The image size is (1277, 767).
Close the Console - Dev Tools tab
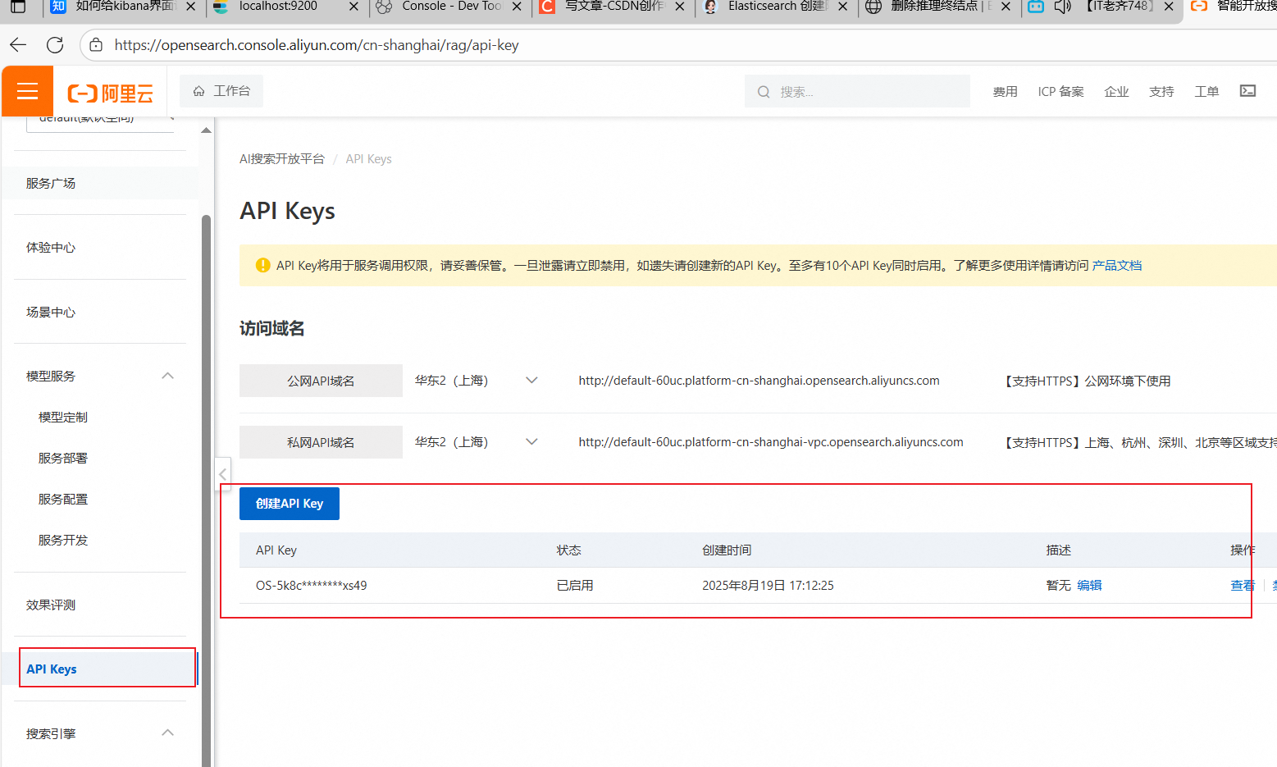pos(517,7)
